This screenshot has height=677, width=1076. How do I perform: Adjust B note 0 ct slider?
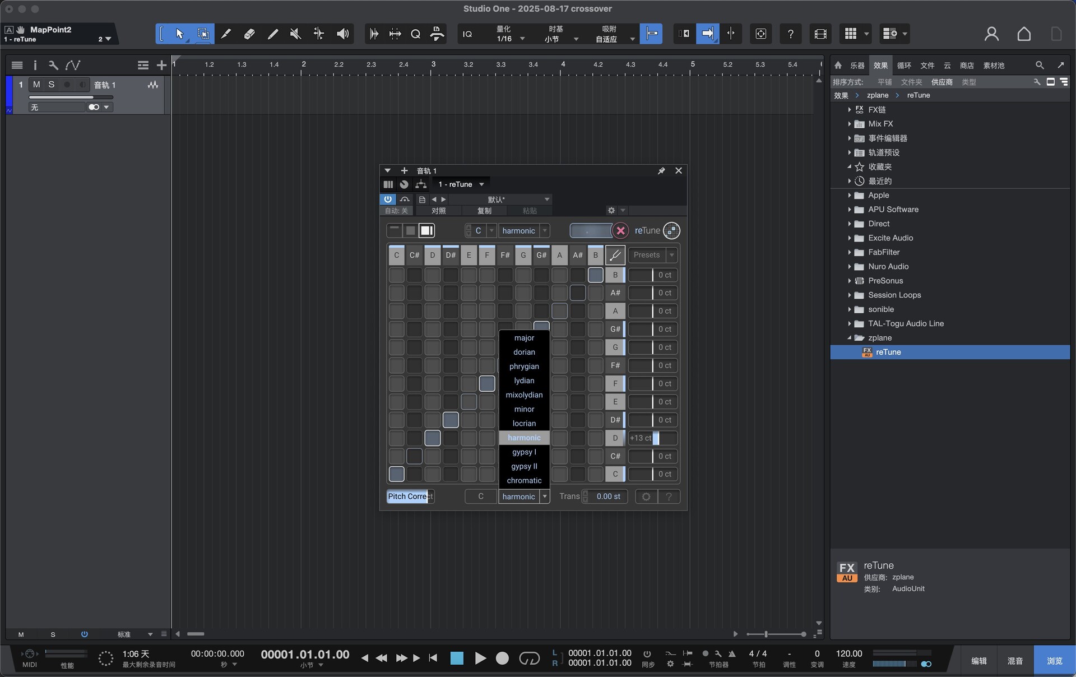(653, 275)
